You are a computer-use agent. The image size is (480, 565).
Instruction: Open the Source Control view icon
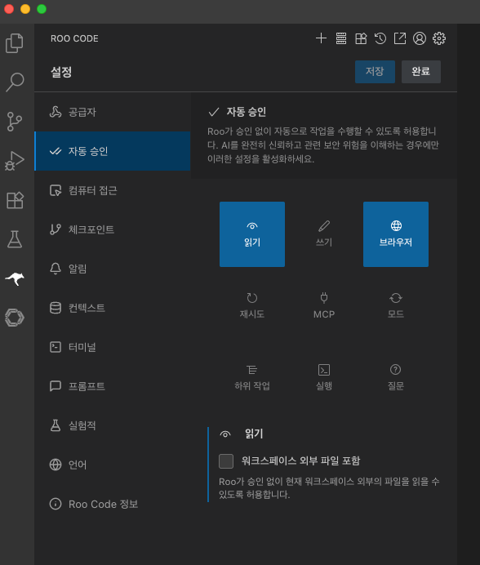coord(15,122)
